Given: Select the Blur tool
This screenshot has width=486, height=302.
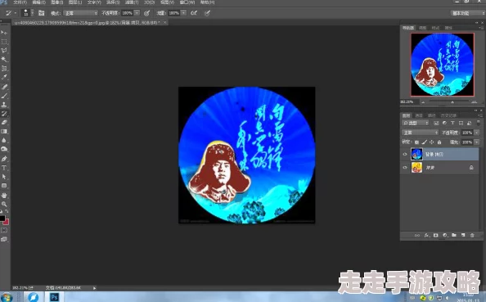Looking at the screenshot, I should pos(4,141).
